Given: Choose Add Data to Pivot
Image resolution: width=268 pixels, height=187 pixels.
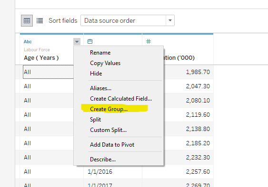Looking at the screenshot, I should click(112, 145).
